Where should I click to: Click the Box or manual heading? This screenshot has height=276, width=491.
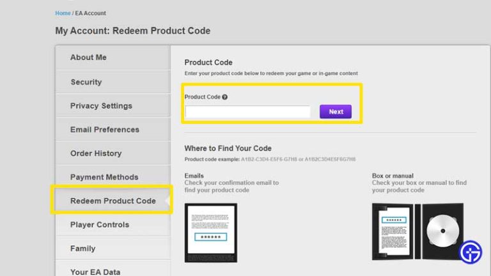pos(393,176)
